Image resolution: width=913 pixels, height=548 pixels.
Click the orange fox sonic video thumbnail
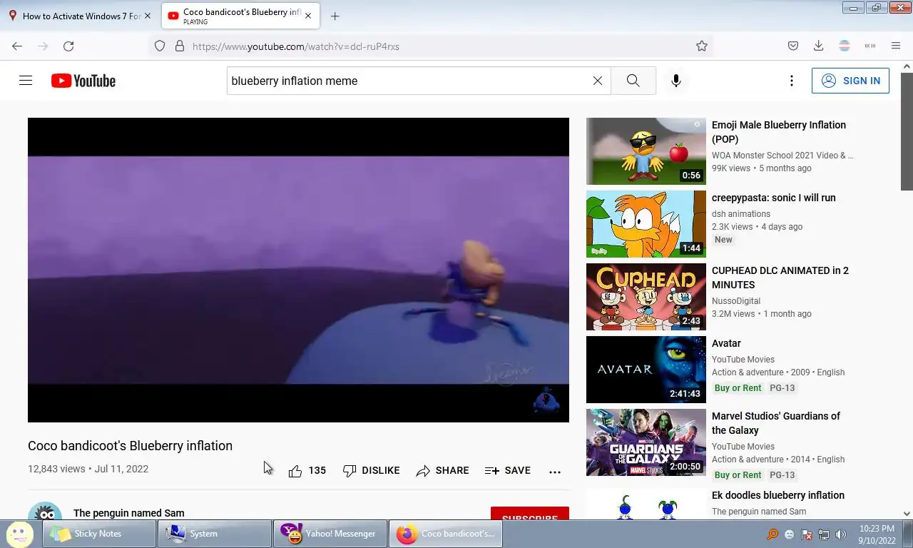click(646, 224)
